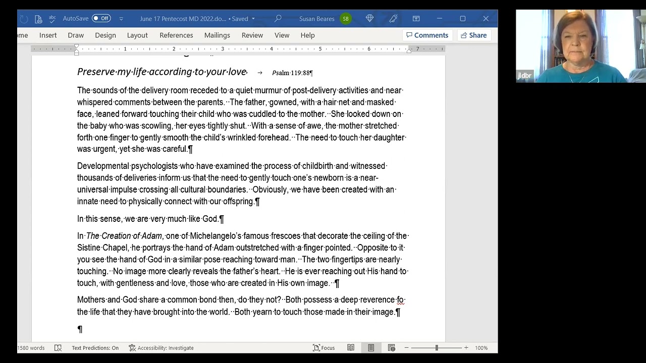Viewport: 646px width, 363px height.
Task: Open the document title saved-status dropdown
Action: tap(253, 19)
